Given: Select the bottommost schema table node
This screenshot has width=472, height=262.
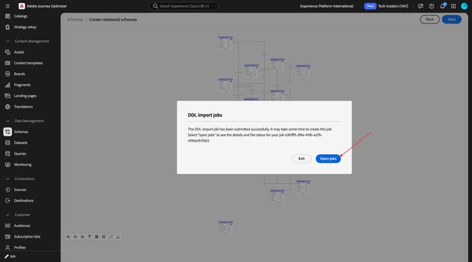Looking at the screenshot, I should [x=225, y=227].
